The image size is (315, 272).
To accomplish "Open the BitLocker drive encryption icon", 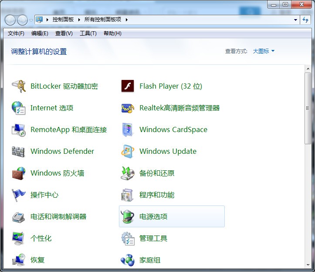I will click(x=18, y=86).
